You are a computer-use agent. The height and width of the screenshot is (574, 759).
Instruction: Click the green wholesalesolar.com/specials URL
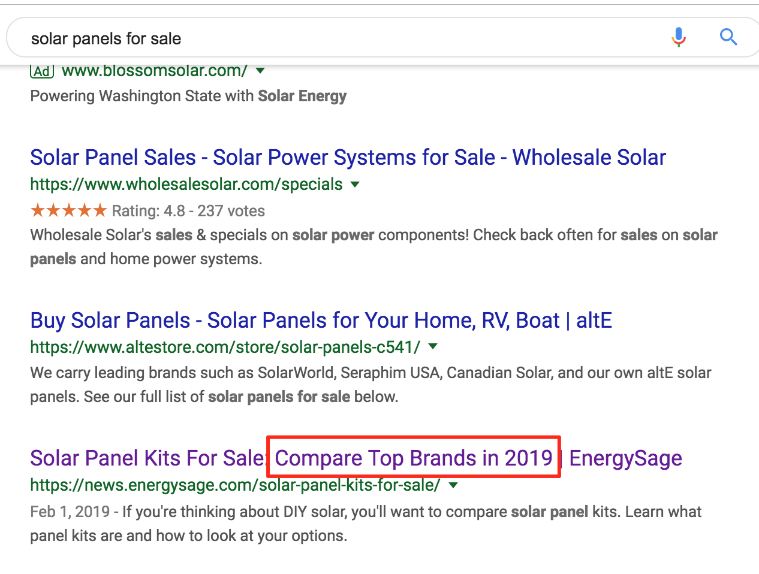tap(186, 185)
